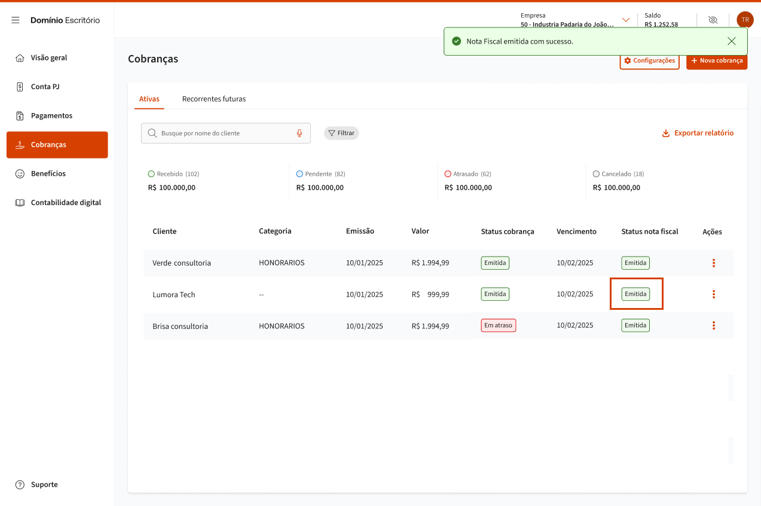Open the Filtrar filter options
761x506 pixels.
click(x=341, y=133)
